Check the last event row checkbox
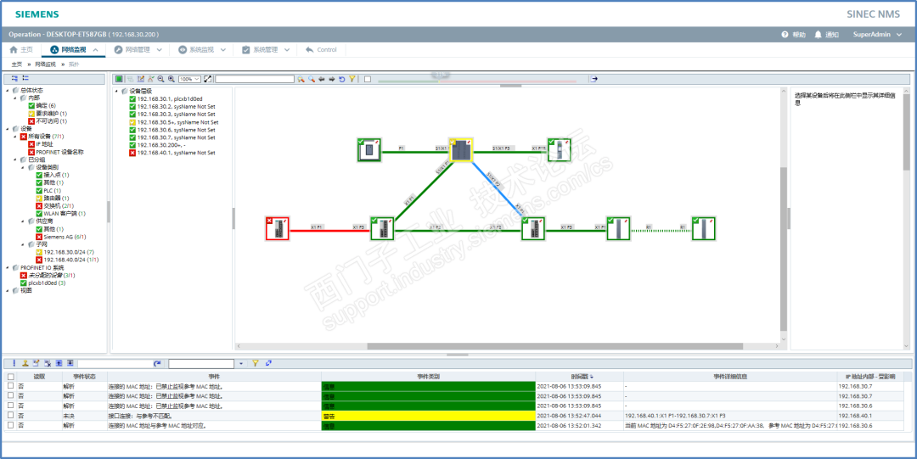Screen dimensions: 917x459 coord(11,426)
